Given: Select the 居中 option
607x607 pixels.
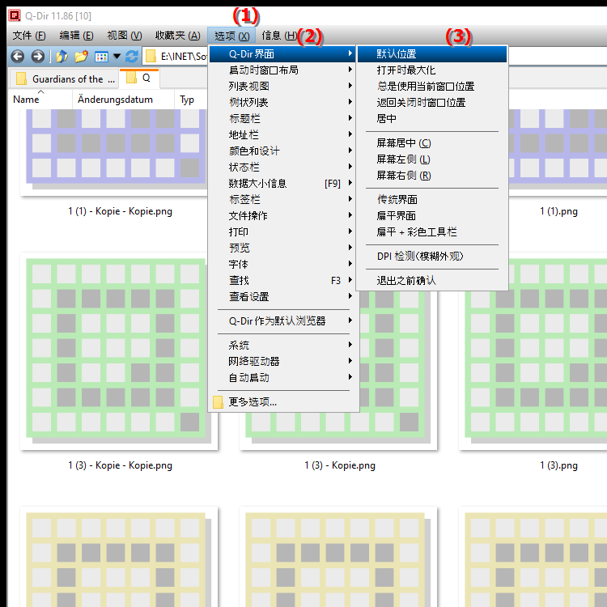Looking at the screenshot, I should [x=432, y=118].
